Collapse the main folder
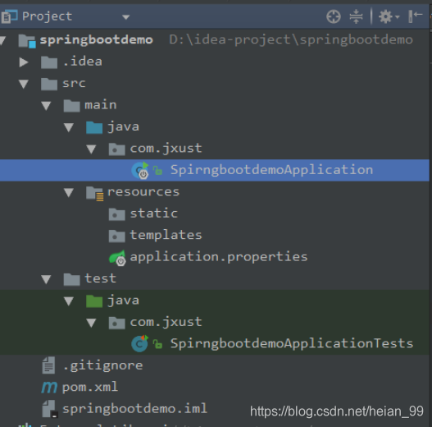The image size is (432, 427). (46, 105)
